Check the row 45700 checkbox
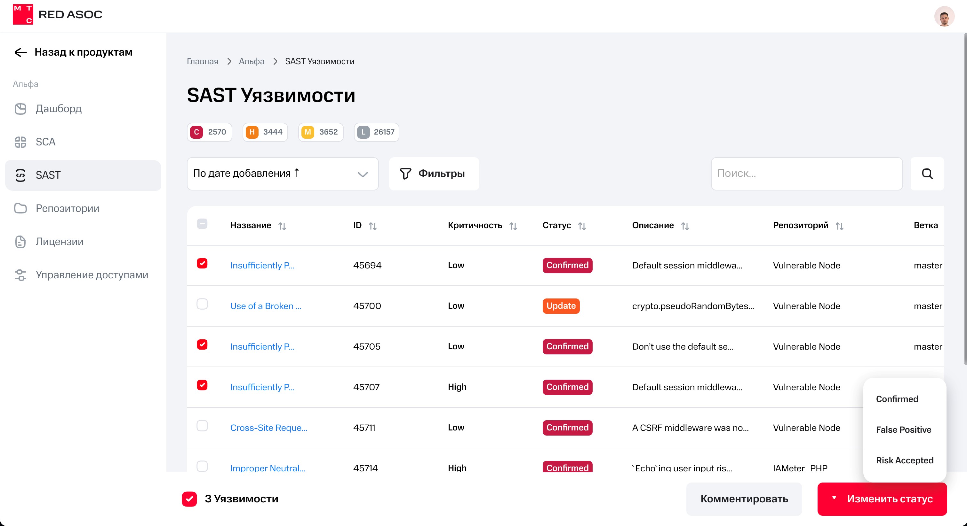This screenshot has height=526, width=967. tap(202, 304)
